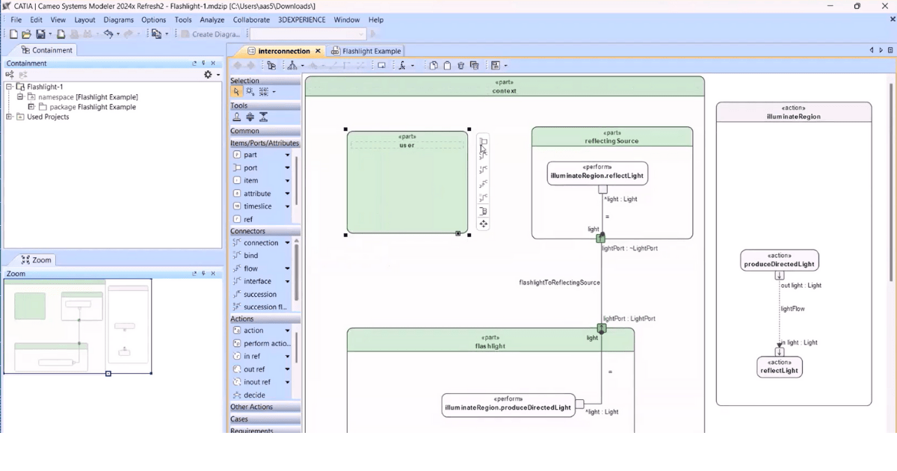Open the attribute tool dropdown arrow

[x=287, y=194]
